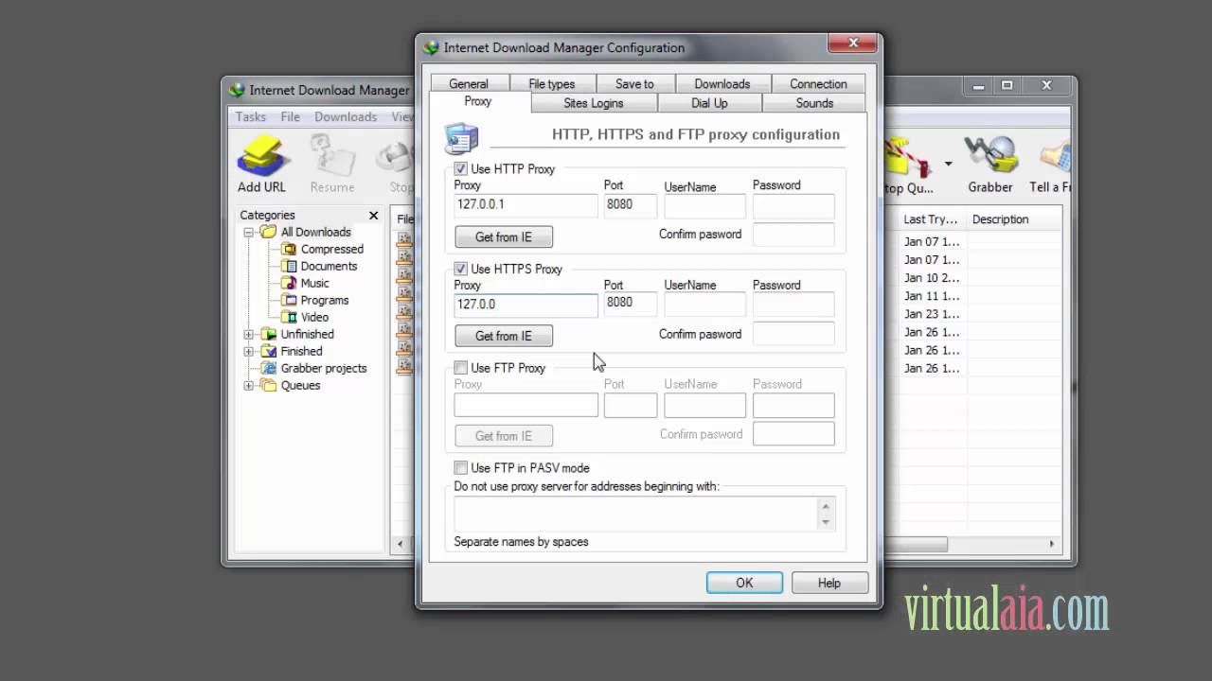This screenshot has width=1212, height=681.
Task: Click the Last Try column header
Action: (x=931, y=219)
